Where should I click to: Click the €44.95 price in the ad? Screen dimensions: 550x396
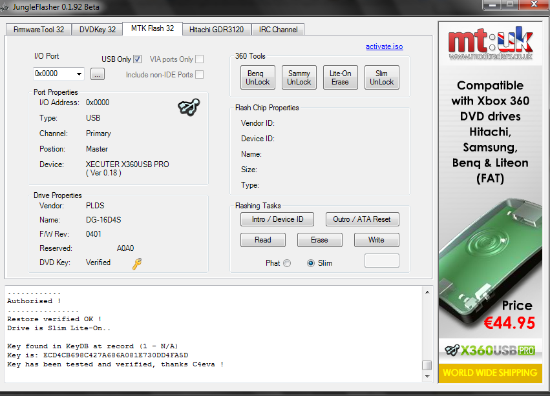[509, 323]
